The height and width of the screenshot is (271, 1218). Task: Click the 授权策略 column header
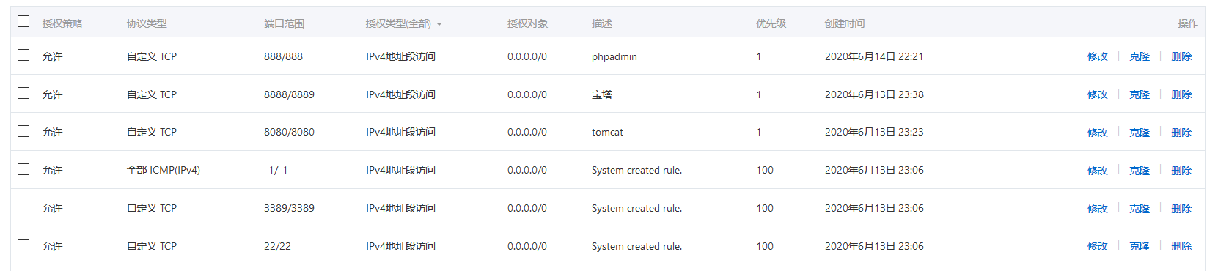(62, 23)
